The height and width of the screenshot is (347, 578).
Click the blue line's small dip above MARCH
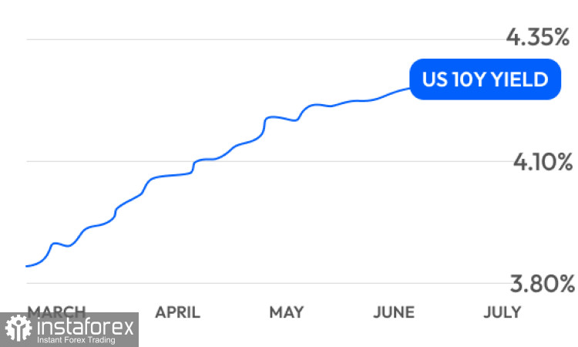click(68, 245)
